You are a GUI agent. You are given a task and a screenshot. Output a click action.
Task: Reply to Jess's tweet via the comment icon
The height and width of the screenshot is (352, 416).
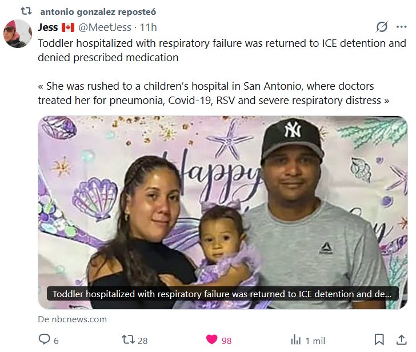tap(45, 340)
